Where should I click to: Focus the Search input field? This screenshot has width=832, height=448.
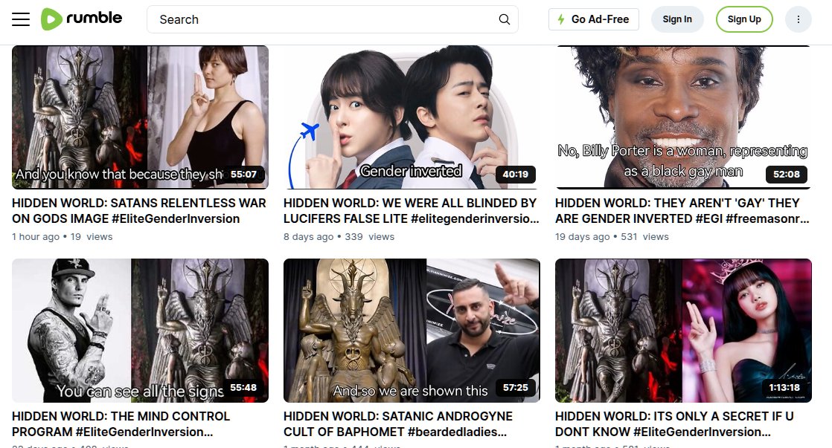pos(332,19)
